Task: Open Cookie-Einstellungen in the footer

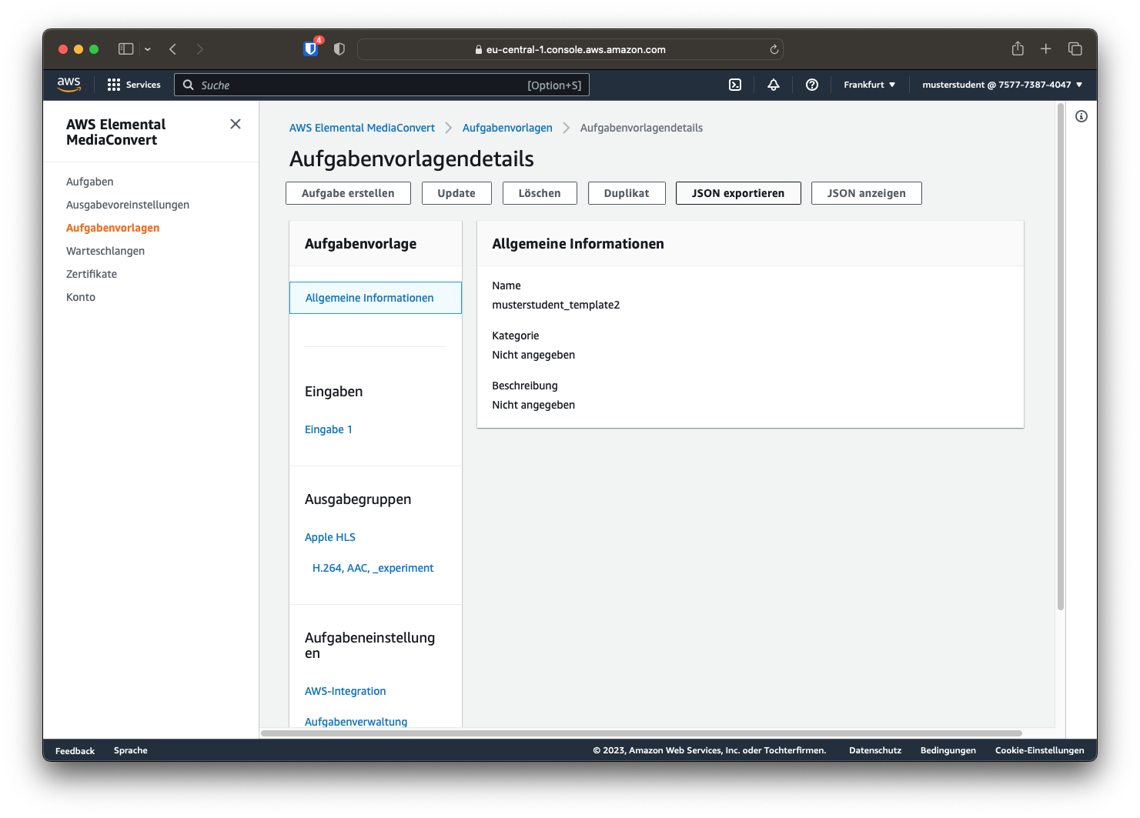Action: [x=1040, y=750]
